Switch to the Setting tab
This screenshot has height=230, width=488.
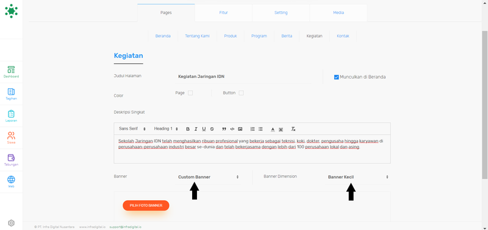tap(281, 13)
